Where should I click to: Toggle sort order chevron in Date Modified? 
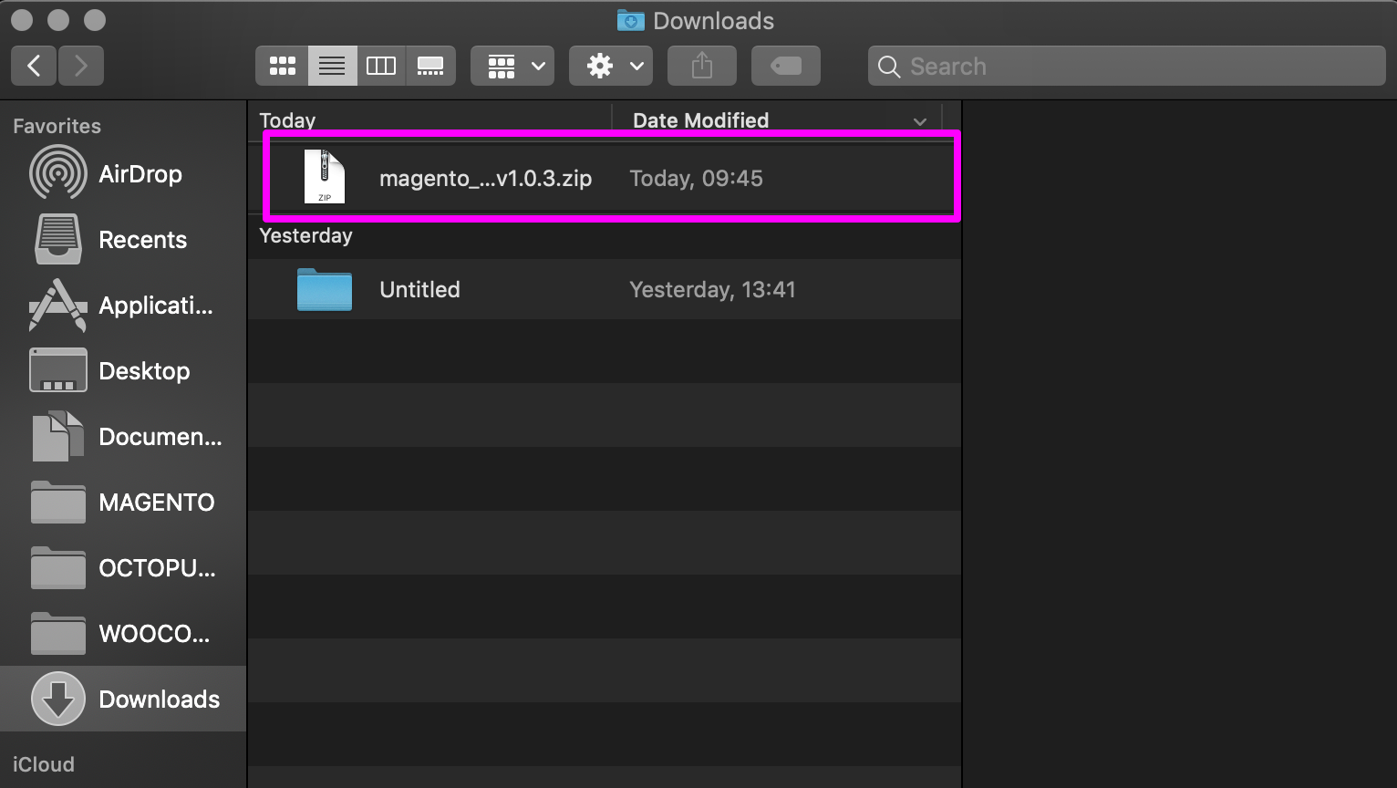tap(920, 121)
